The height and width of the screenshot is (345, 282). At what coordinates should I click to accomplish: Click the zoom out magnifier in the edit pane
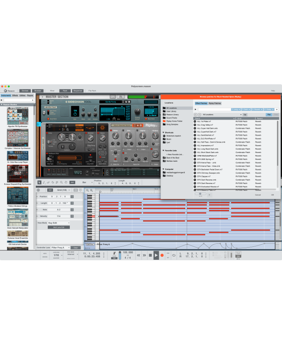click(x=88, y=190)
